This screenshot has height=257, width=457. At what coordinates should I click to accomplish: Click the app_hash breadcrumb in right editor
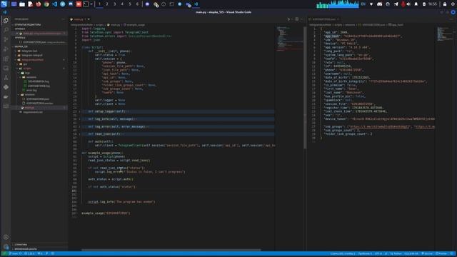click(x=396, y=25)
